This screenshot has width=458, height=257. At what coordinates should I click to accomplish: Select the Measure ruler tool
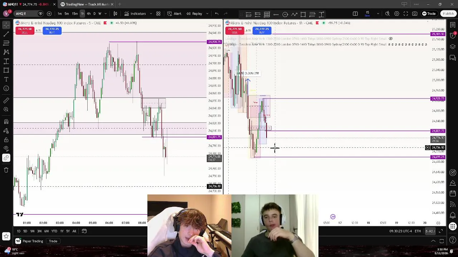(6, 101)
